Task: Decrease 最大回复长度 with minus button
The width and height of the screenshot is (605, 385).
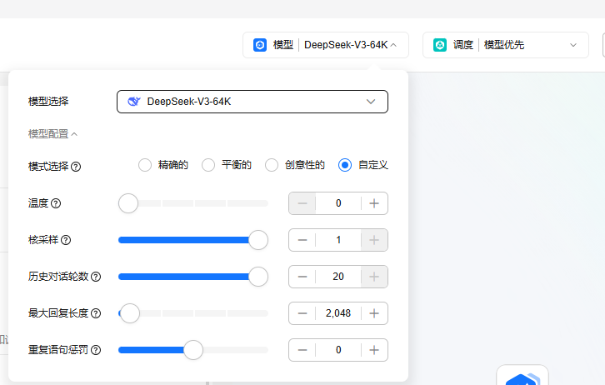Action: pos(302,313)
